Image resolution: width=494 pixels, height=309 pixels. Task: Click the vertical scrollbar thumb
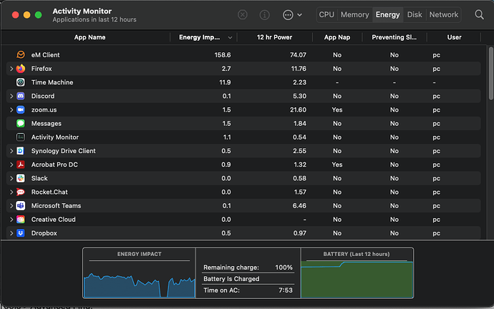[x=491, y=74]
